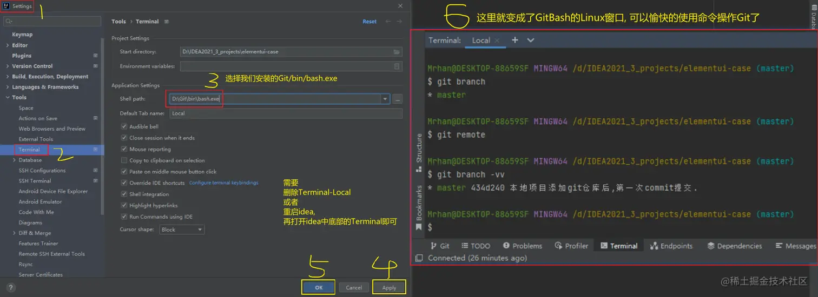Open the terminal tabs chevron dropdown
Image resolution: width=818 pixels, height=297 pixels.
(530, 40)
